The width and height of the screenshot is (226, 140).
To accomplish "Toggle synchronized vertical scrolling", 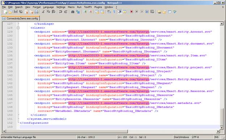I will pos(97,12).
